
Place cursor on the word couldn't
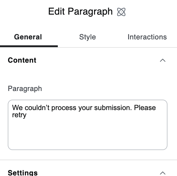pos(37,108)
